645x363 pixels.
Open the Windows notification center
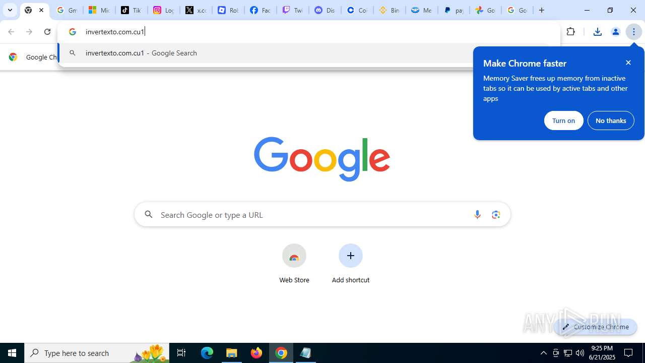[x=629, y=353]
